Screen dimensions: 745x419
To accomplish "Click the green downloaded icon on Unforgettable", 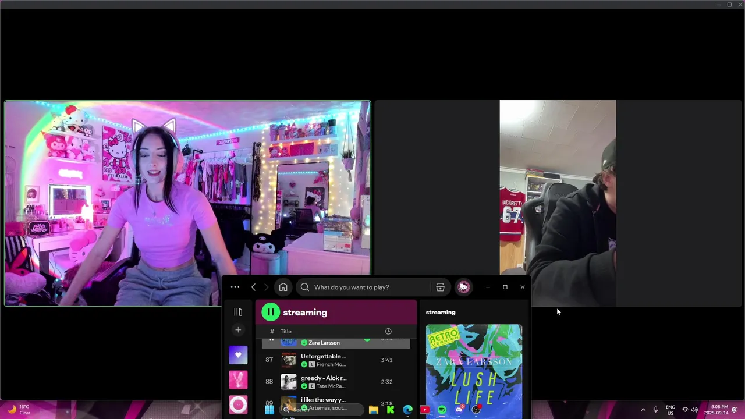I will [304, 364].
